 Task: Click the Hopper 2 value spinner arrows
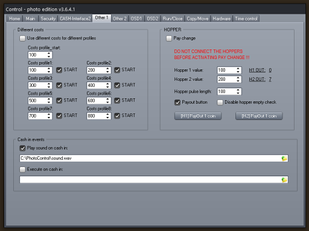pos(238,79)
